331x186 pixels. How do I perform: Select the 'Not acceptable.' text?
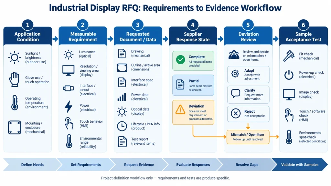[x=255, y=116]
